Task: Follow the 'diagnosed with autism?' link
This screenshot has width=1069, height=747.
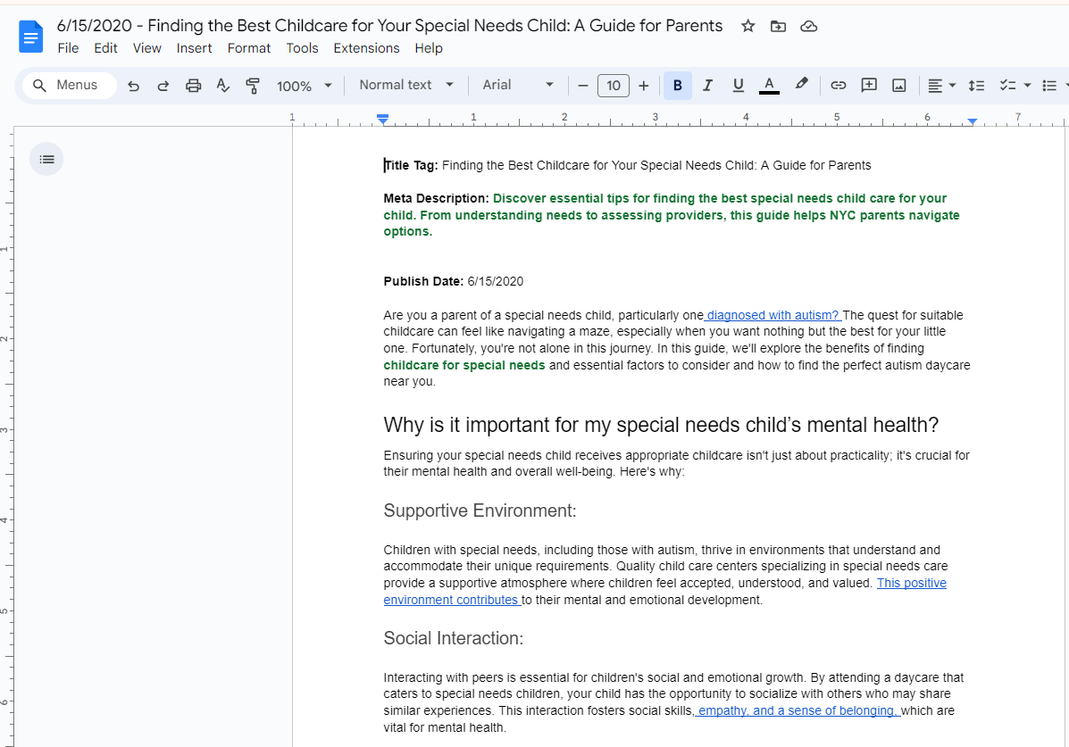Action: (773, 315)
